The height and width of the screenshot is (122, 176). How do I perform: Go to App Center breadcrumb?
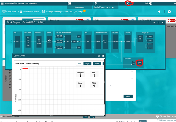(x=9, y=12)
